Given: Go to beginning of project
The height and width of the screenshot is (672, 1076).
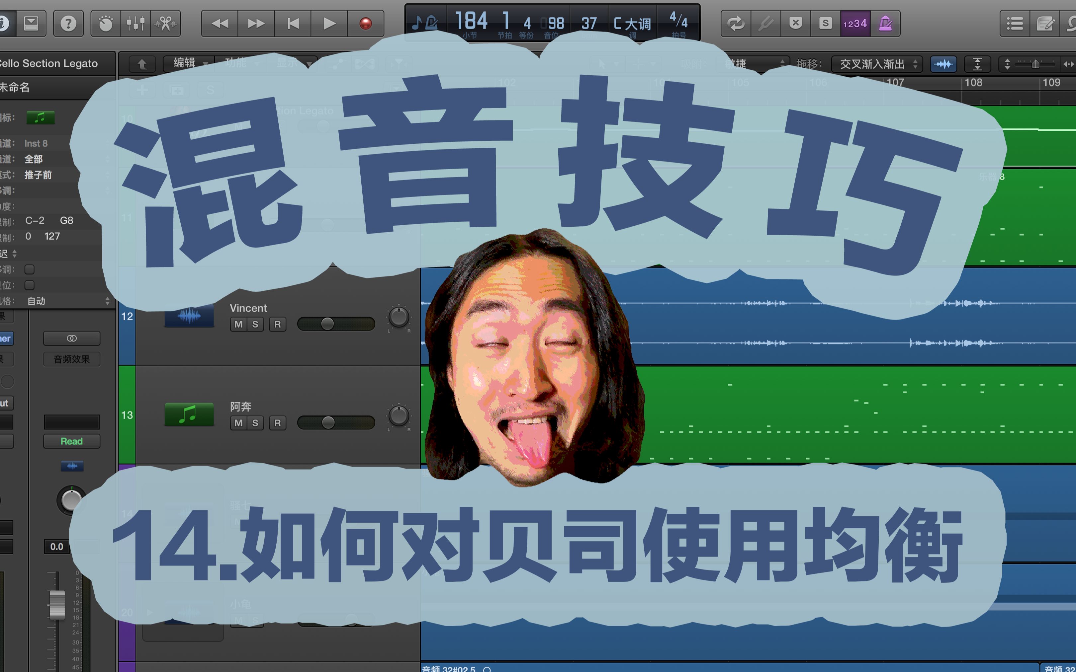Looking at the screenshot, I should coord(293,23).
